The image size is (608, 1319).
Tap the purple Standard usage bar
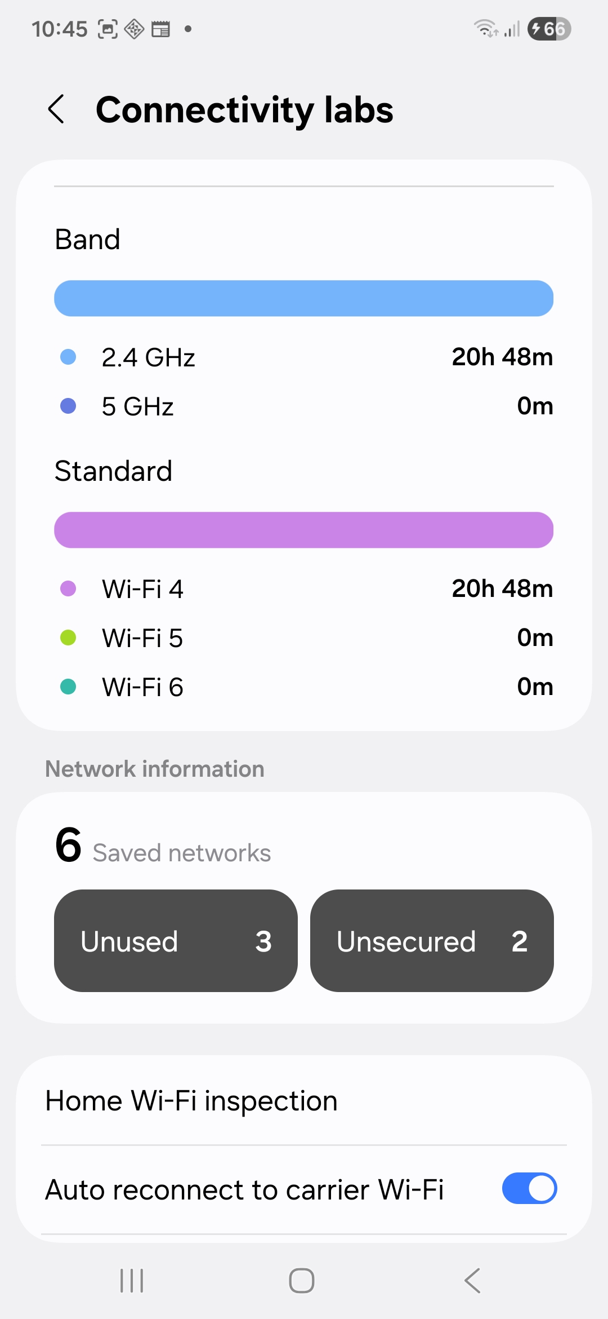click(x=304, y=530)
